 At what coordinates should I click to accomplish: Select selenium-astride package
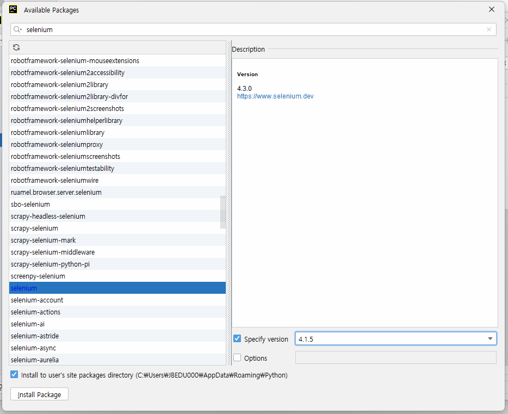point(117,336)
